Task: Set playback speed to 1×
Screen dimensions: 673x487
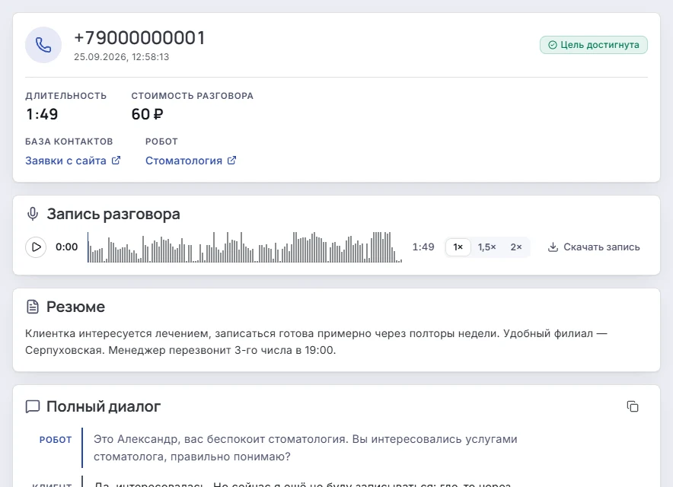Action: tap(458, 247)
